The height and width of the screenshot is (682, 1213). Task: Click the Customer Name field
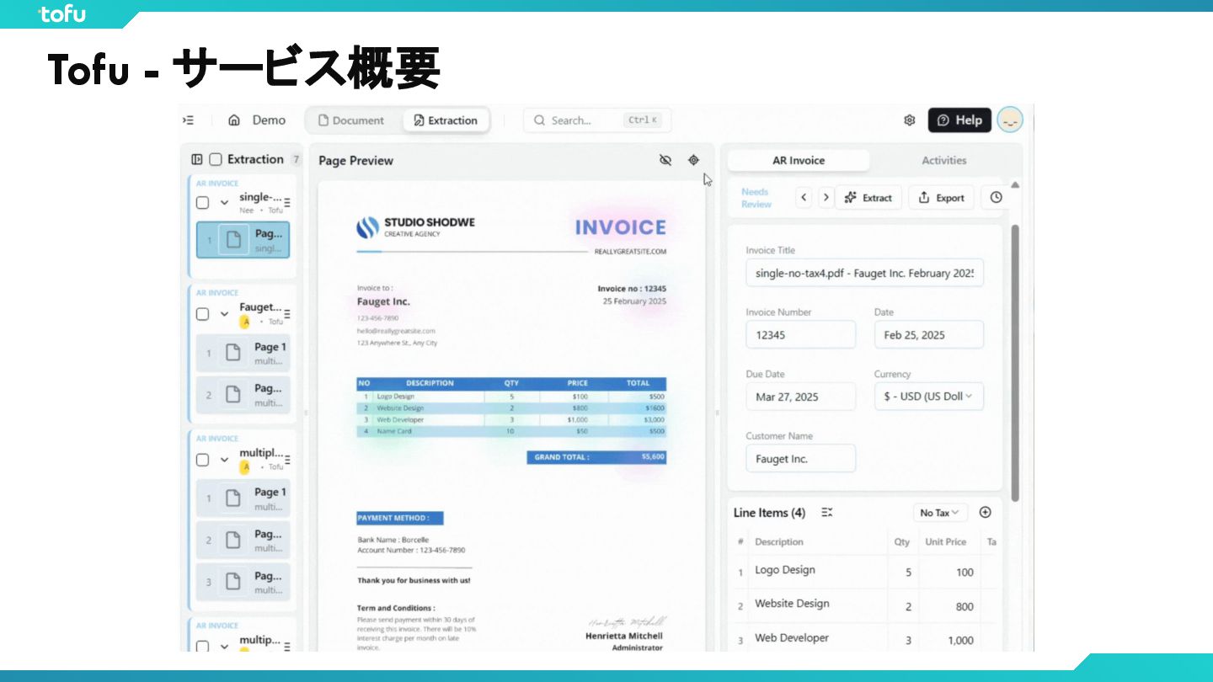tap(800, 458)
